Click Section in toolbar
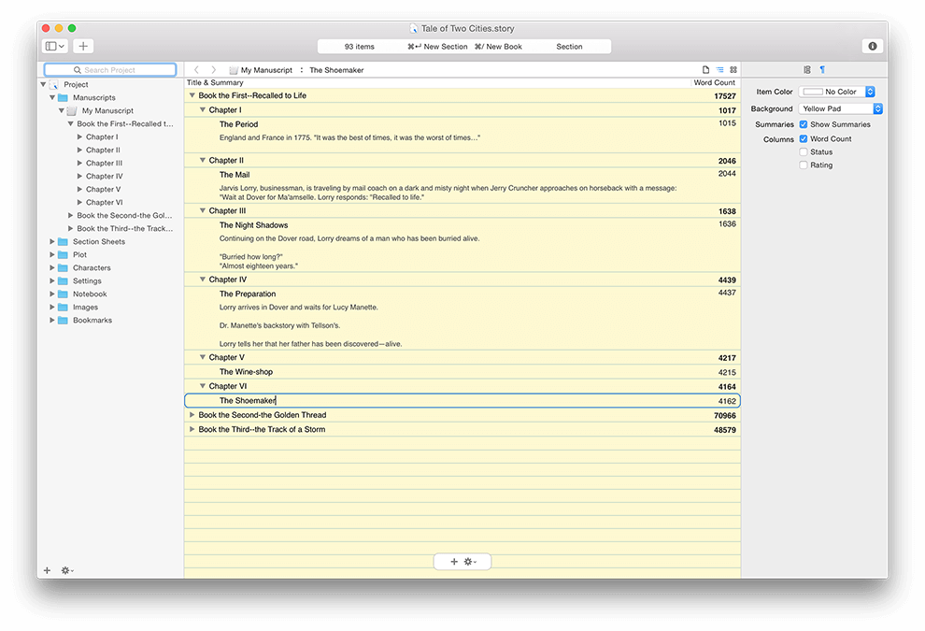Image resolution: width=925 pixels, height=631 pixels. [569, 47]
